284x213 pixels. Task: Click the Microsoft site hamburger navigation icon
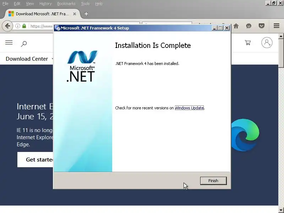coord(9,43)
